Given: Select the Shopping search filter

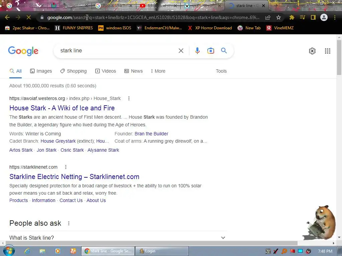Looking at the screenshot, I should 73,71.
